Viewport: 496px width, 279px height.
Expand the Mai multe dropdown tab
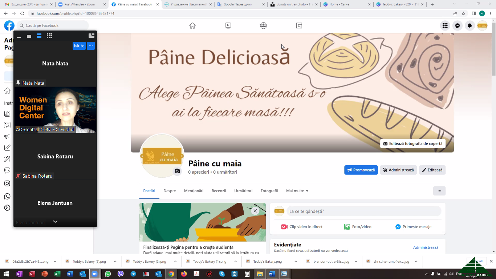[297, 191]
